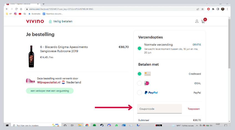Open WhatsApp from the taskbar
Screen dimensions: 235x130
[x=116, y=125]
